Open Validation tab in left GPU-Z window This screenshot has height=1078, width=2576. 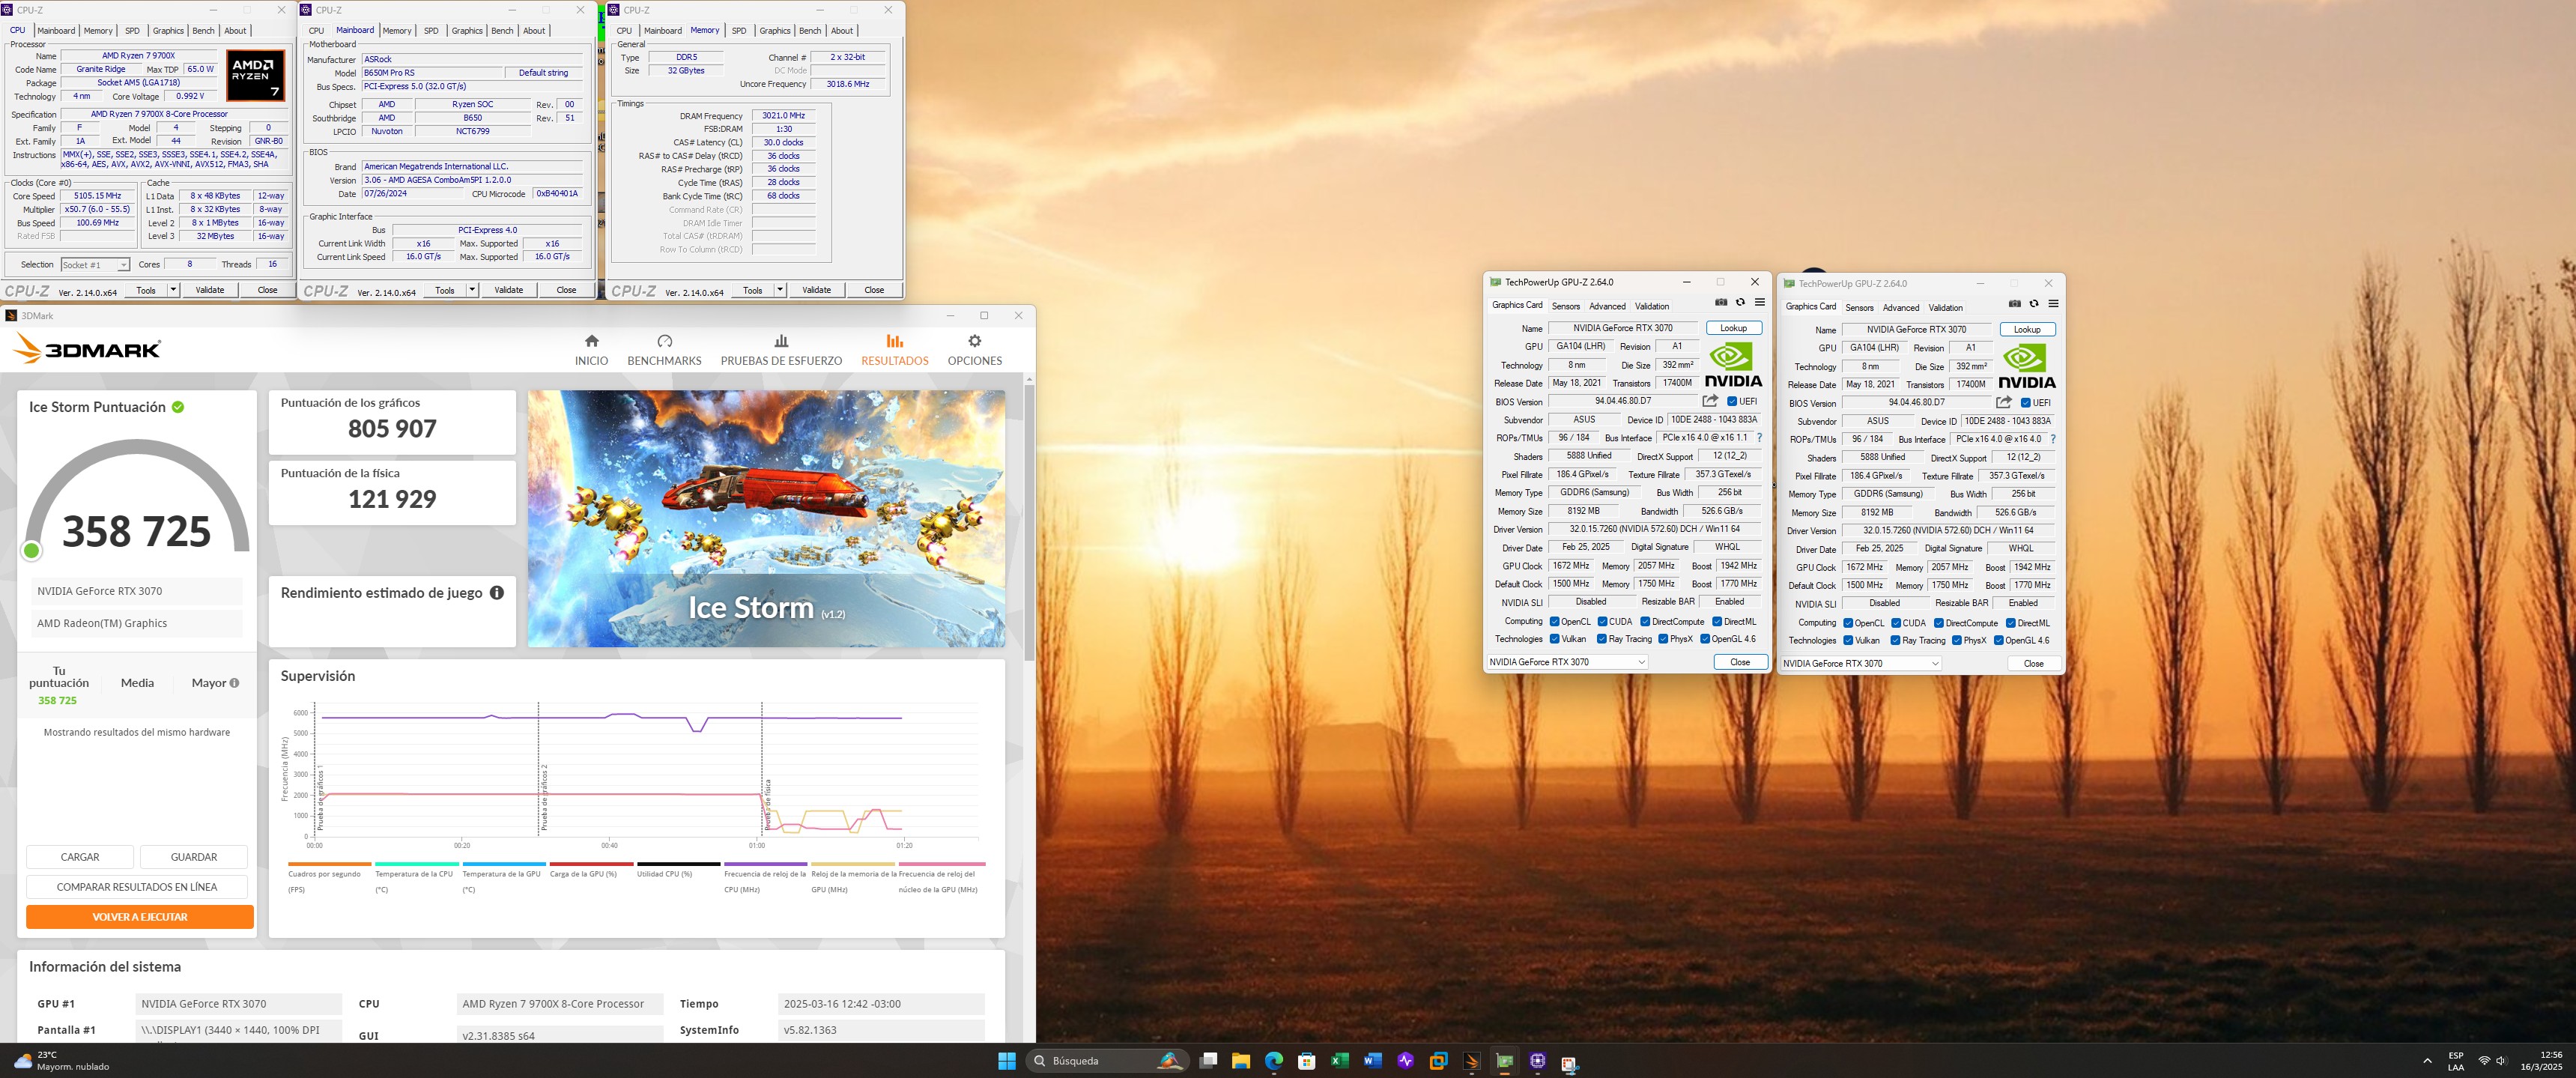(1652, 306)
